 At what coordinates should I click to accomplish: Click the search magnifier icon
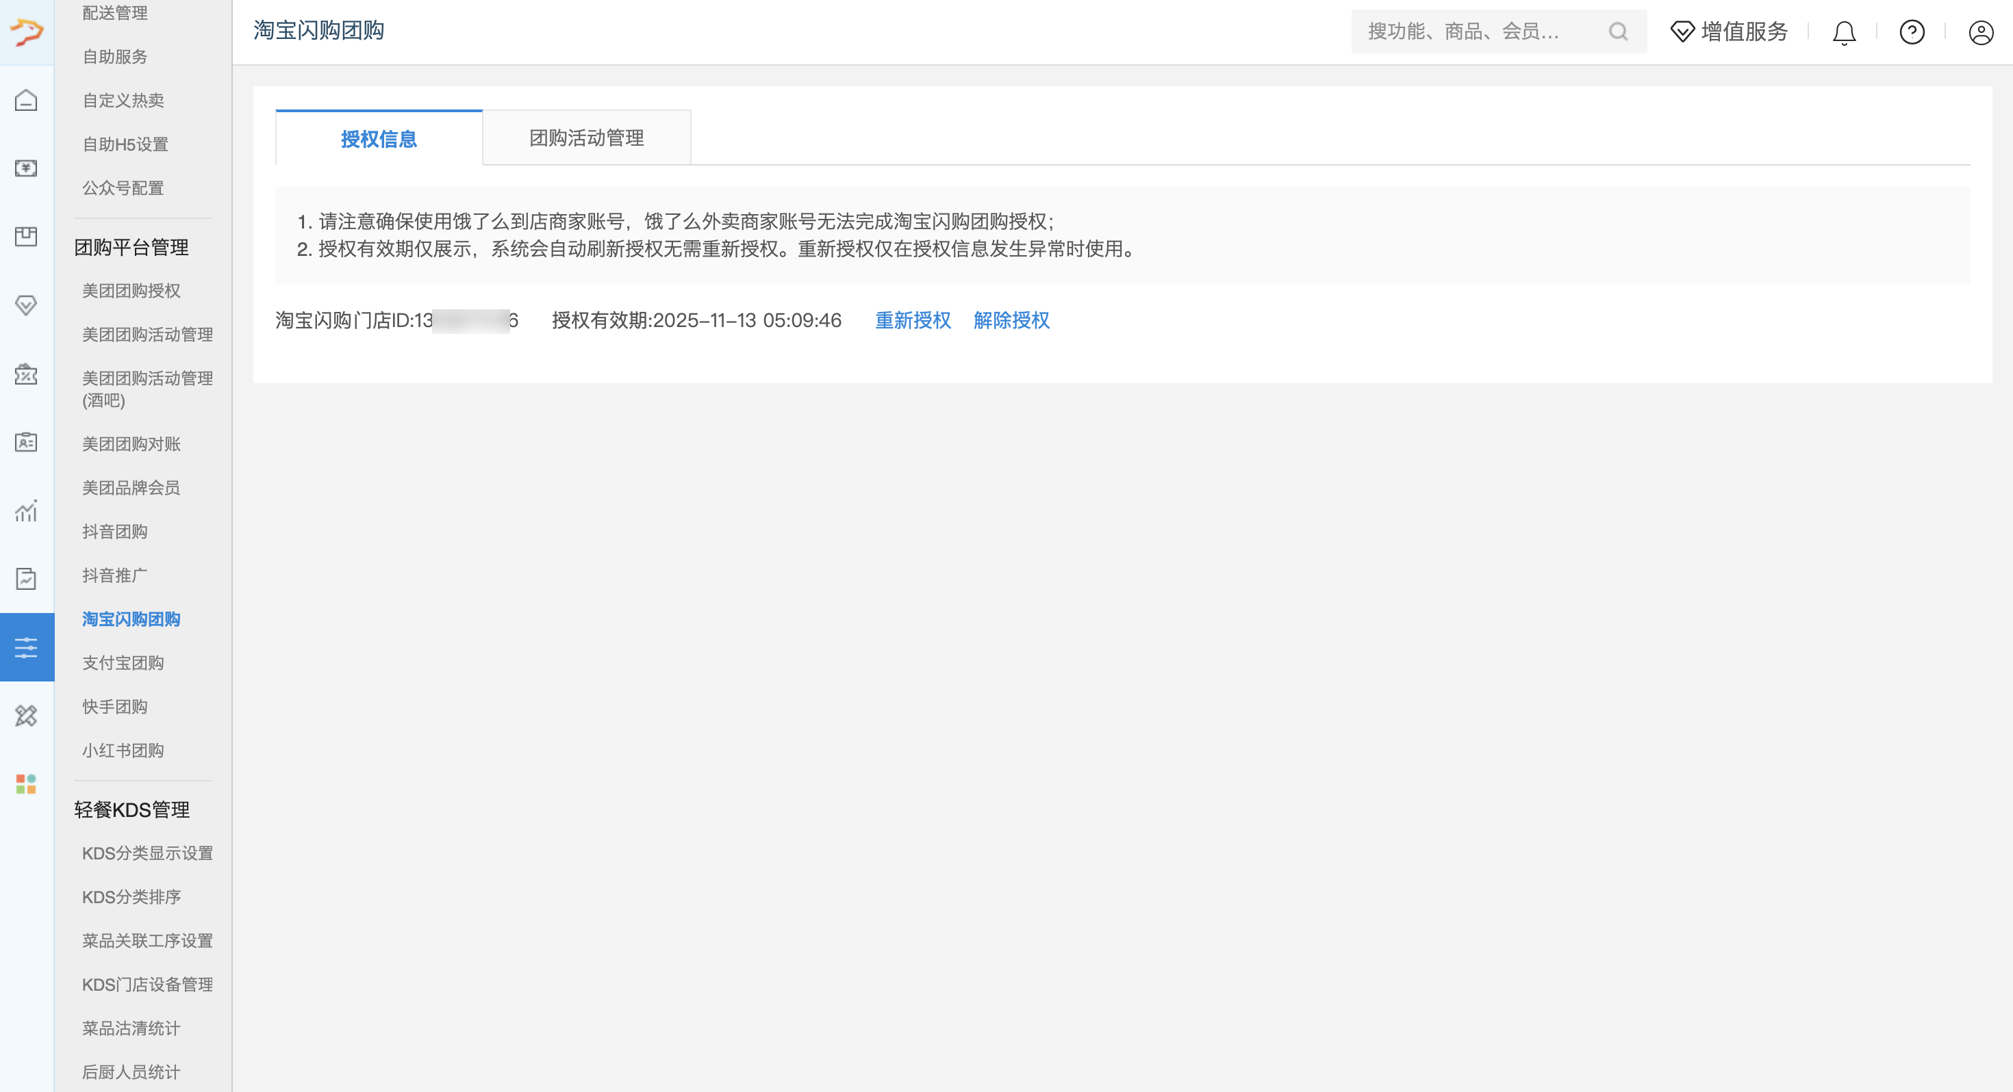1617,31
